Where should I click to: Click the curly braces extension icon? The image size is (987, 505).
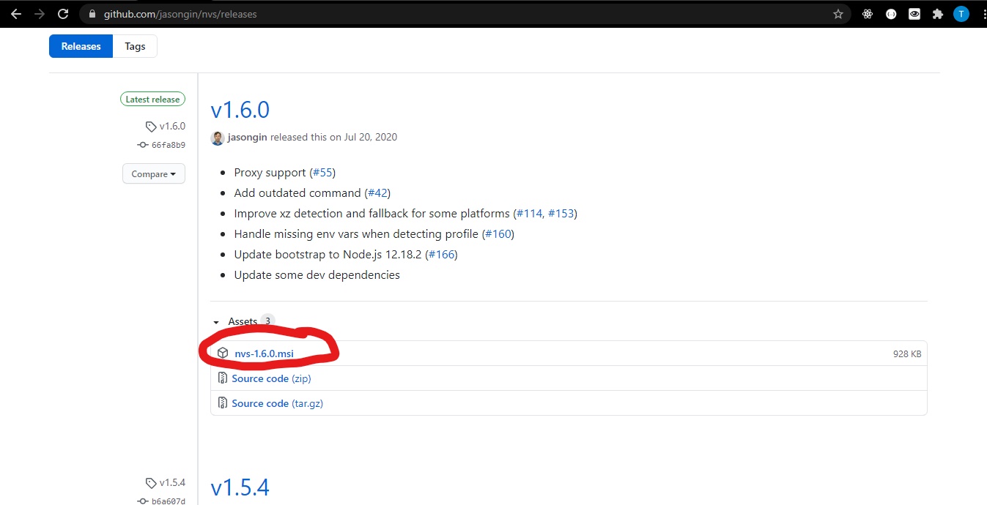pos(891,14)
